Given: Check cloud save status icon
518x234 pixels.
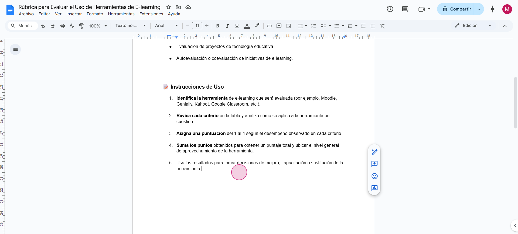Looking at the screenshot, I should click(x=188, y=7).
